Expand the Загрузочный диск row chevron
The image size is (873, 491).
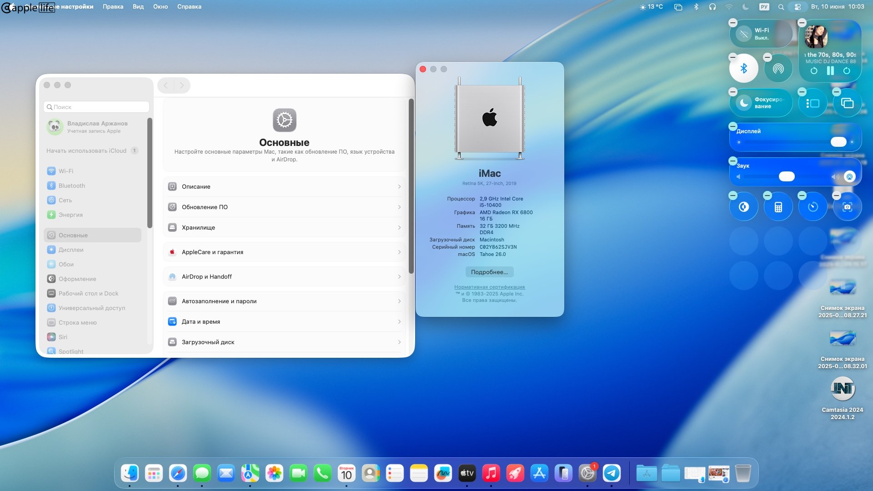click(399, 342)
